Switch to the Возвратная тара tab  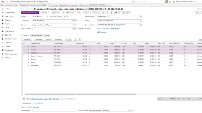pyautogui.click(x=37, y=35)
